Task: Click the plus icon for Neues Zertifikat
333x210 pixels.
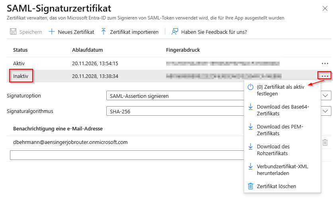Action: coord(52,32)
